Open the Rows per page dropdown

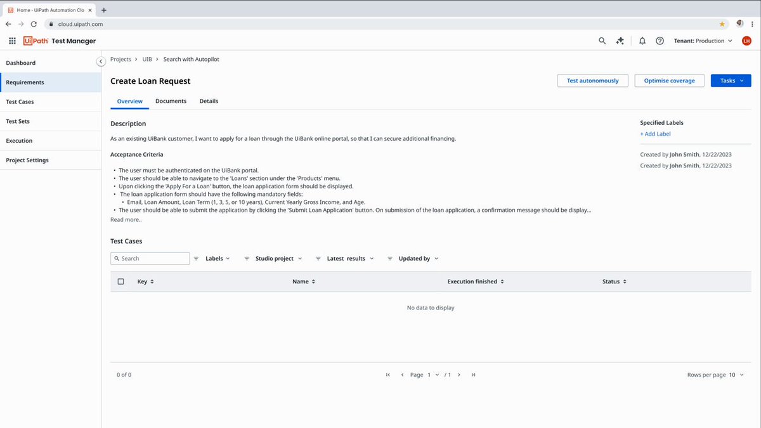pyautogui.click(x=736, y=375)
